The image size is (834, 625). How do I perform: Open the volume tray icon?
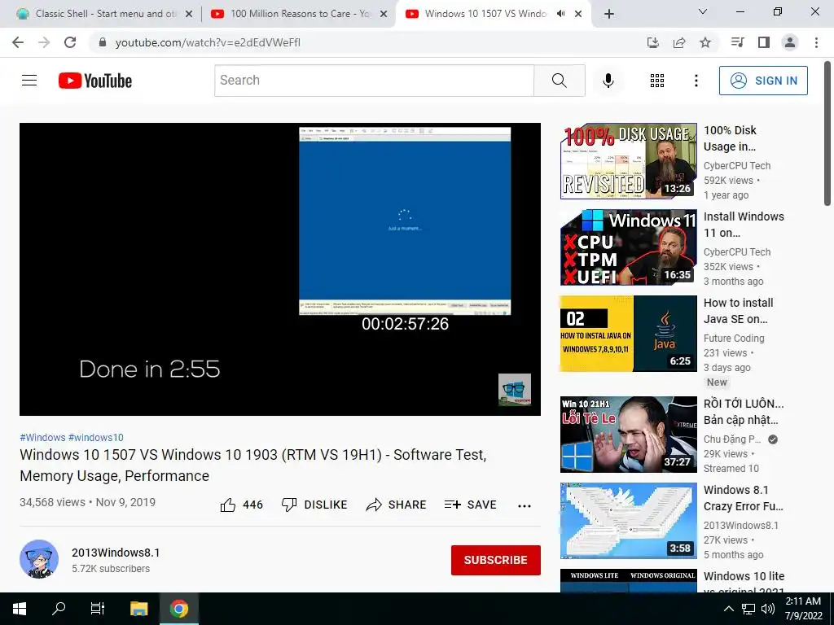pos(767,609)
